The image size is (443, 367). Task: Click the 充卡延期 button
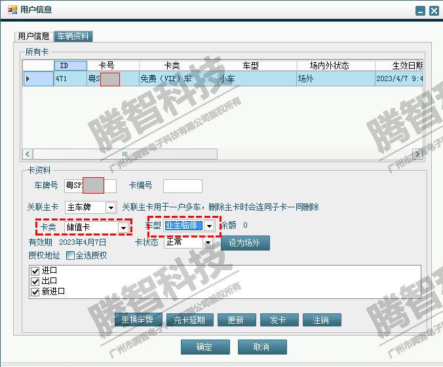[189, 320]
